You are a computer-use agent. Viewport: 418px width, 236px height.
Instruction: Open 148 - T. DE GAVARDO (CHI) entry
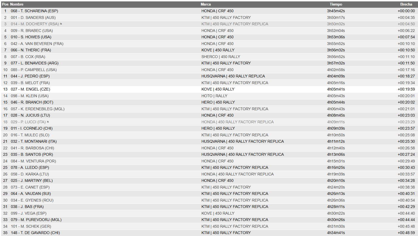pos(35,233)
